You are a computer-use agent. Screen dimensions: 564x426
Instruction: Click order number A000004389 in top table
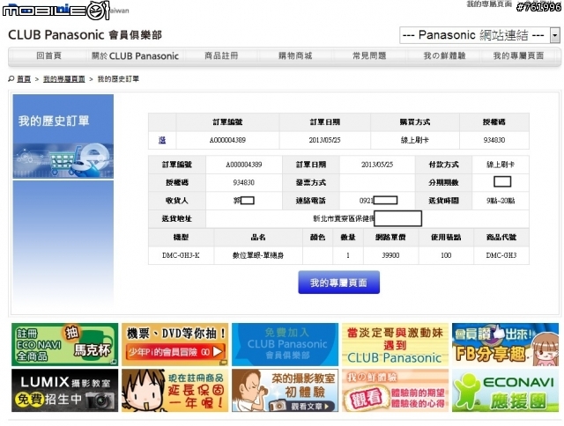pyautogui.click(x=227, y=140)
